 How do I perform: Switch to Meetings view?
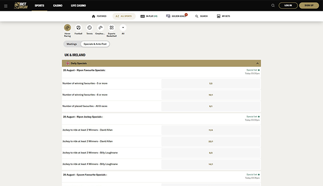[x=72, y=44]
